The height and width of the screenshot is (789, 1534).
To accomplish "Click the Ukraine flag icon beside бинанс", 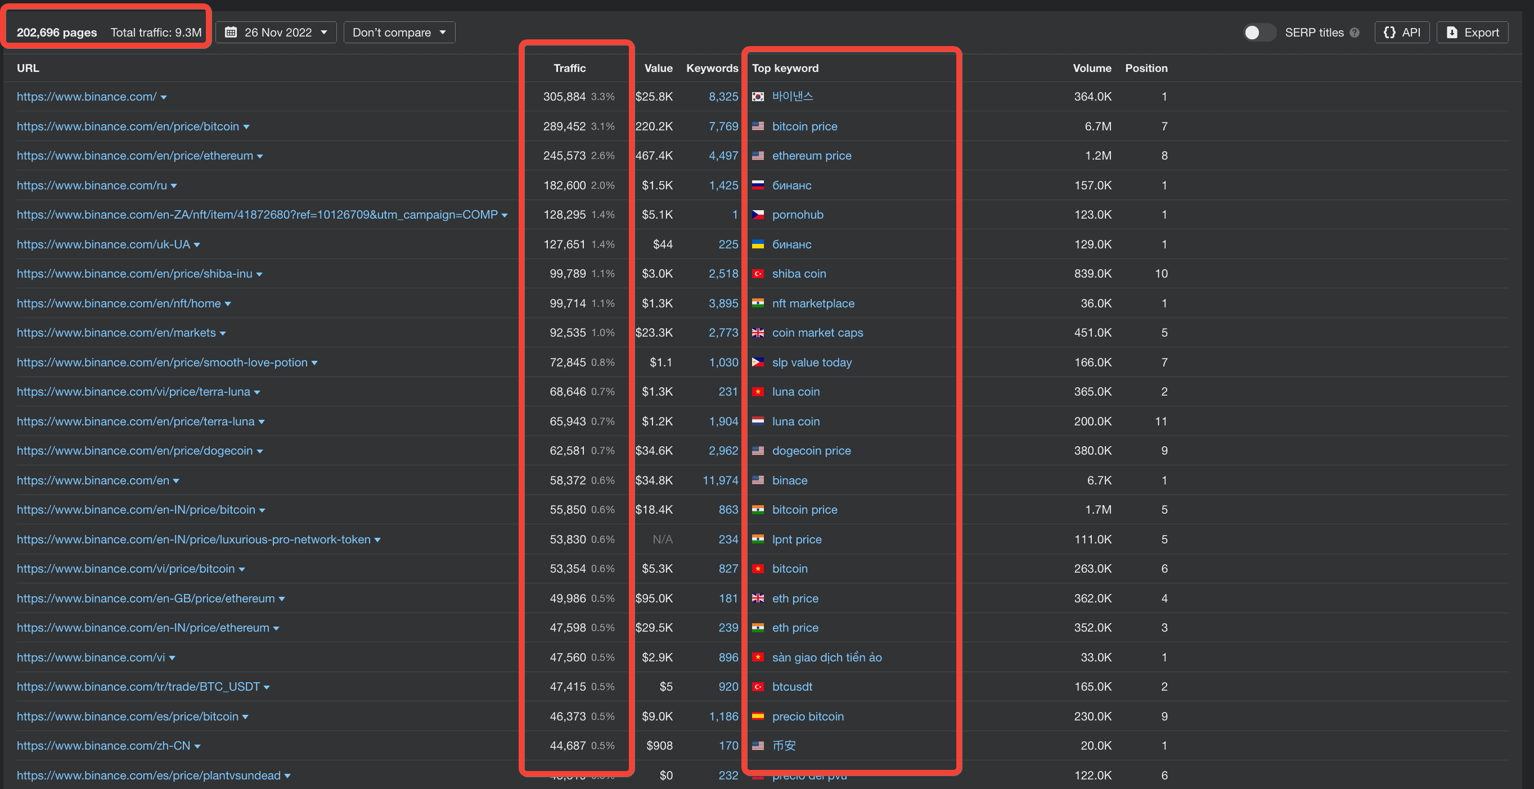I will point(758,244).
